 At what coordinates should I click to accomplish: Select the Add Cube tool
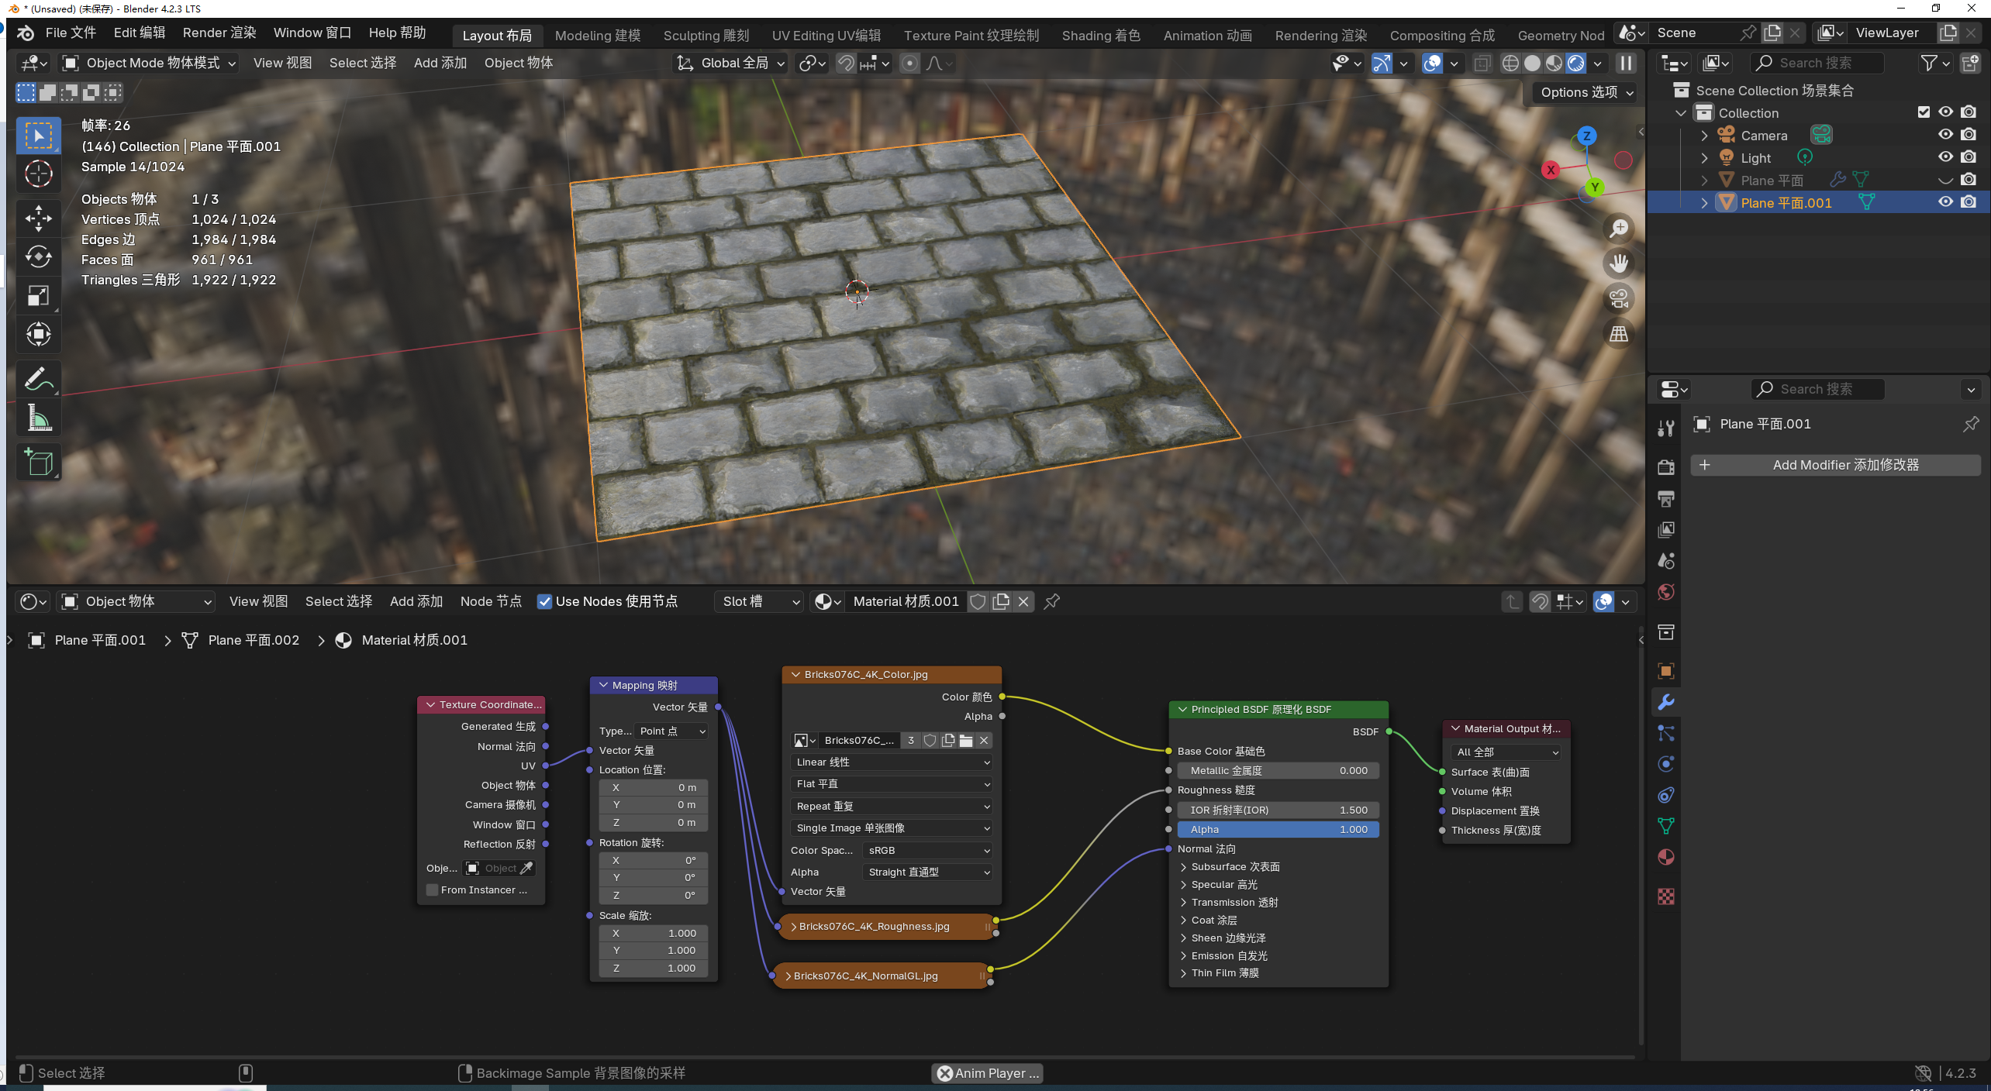click(38, 463)
